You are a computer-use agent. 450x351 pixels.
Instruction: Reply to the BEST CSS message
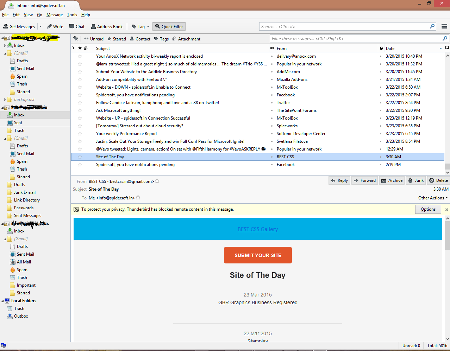click(339, 180)
